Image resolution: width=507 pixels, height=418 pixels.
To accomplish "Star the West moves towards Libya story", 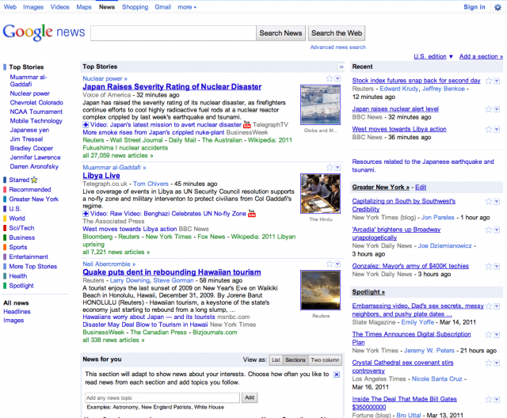I will coord(489,130).
